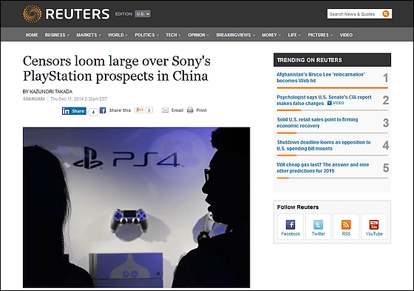
Task: Expand the Tech menu
Action: pyautogui.click(x=173, y=35)
